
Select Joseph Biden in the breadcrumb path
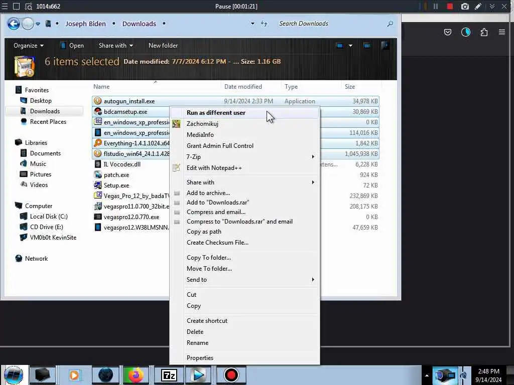tap(85, 24)
